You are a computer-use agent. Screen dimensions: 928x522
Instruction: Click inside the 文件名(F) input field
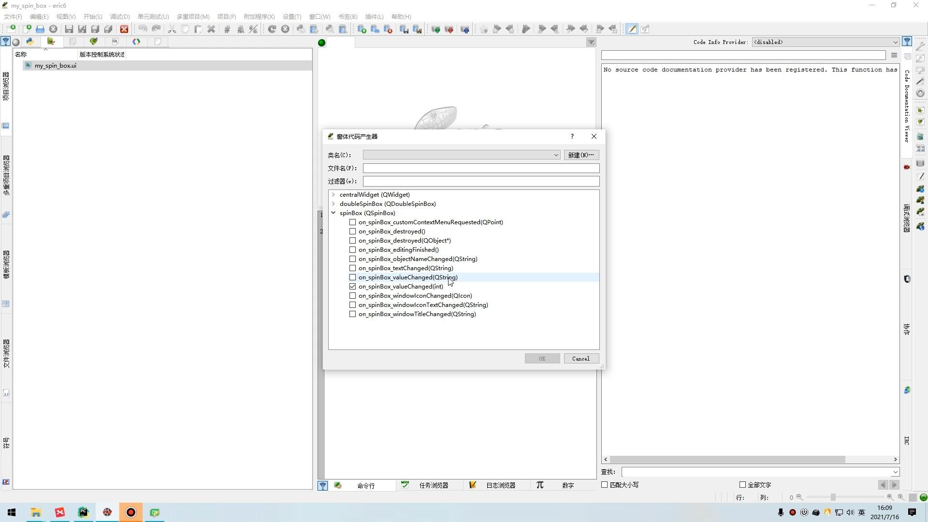pyautogui.click(x=481, y=168)
